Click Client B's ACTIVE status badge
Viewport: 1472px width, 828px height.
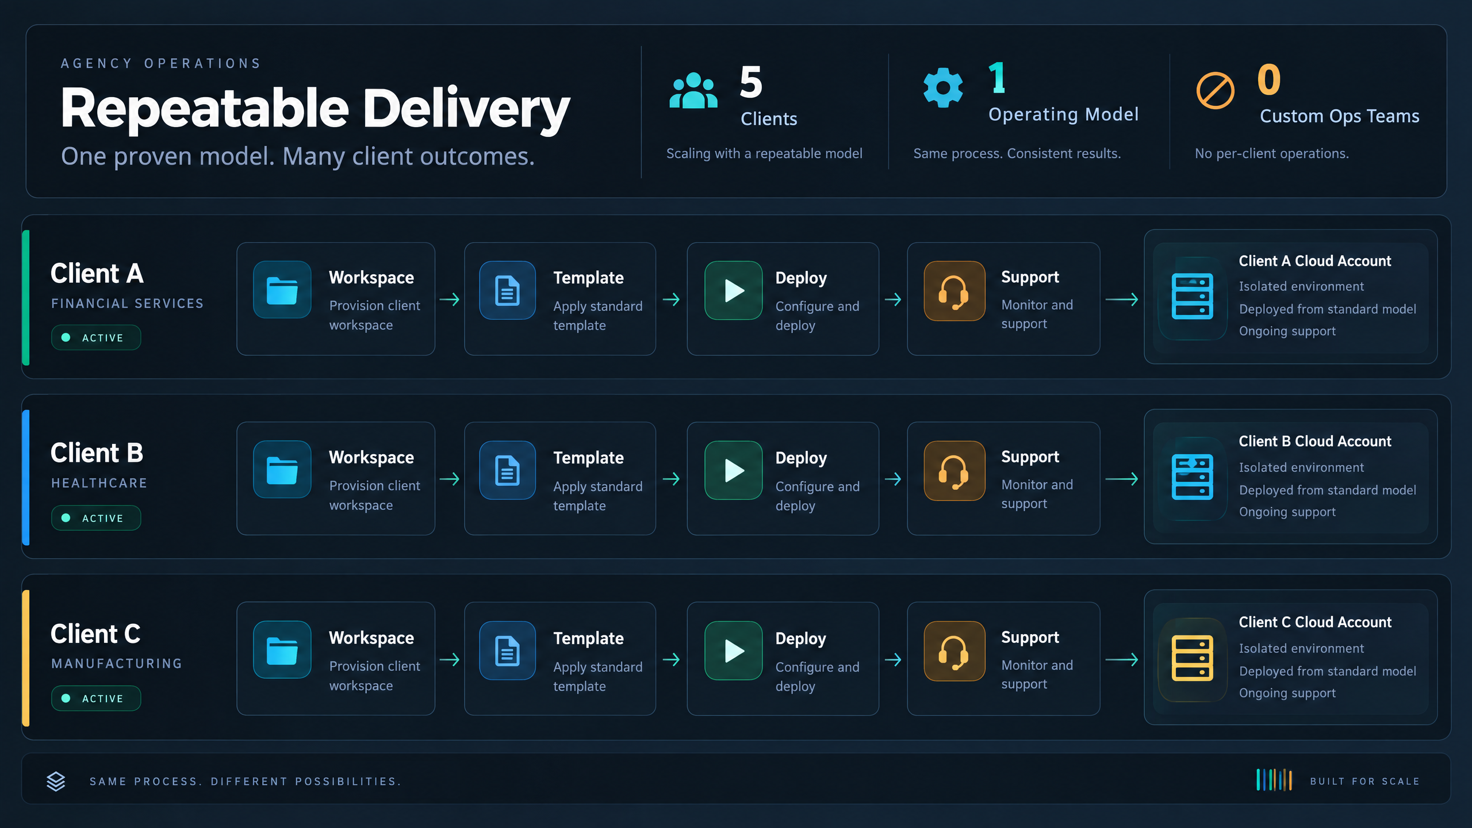pyautogui.click(x=96, y=518)
